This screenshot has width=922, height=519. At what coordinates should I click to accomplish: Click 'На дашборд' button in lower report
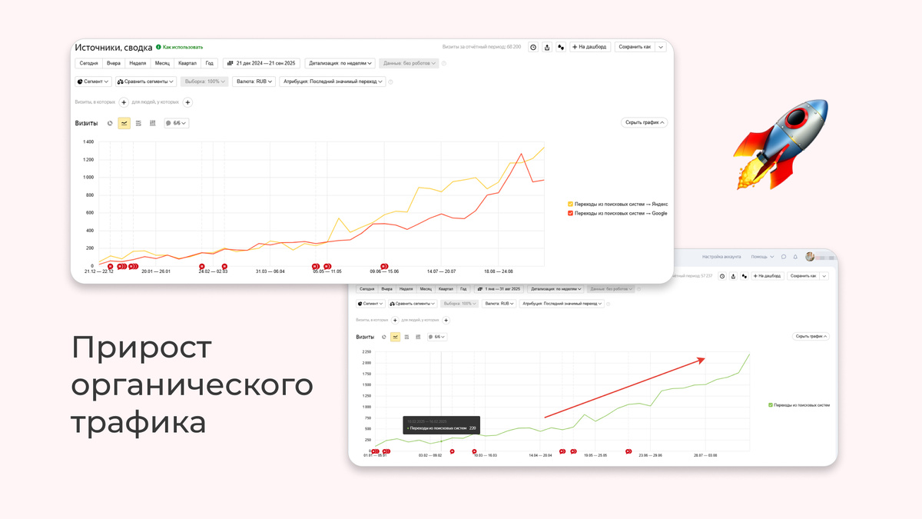tap(768, 275)
